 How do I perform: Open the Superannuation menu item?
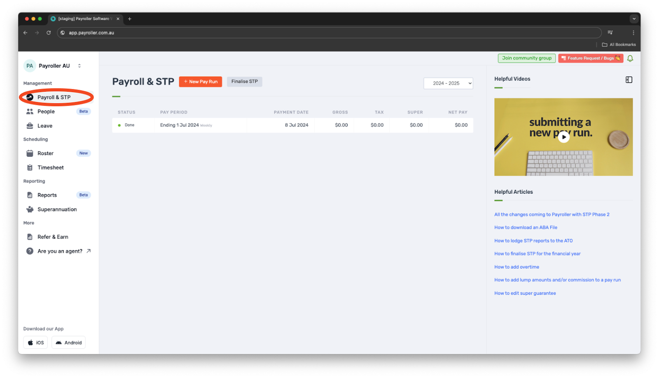(58, 209)
